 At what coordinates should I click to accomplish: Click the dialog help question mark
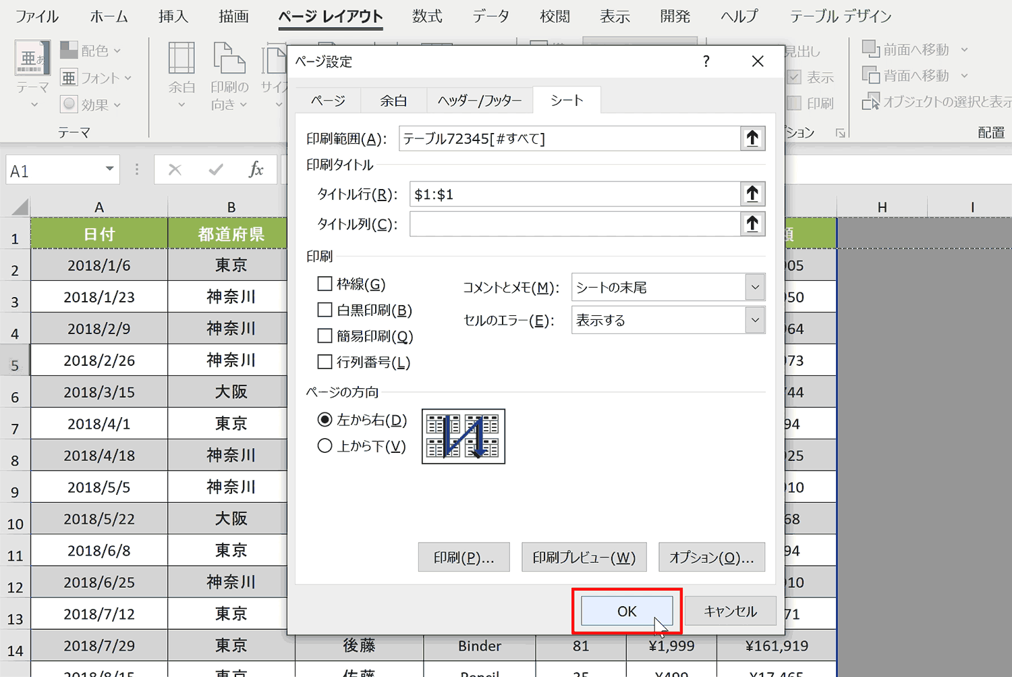pos(706,61)
